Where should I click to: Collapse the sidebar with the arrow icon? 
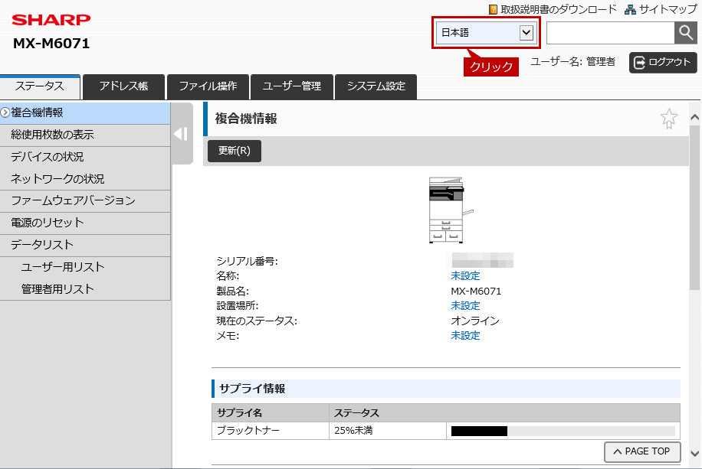(182, 134)
